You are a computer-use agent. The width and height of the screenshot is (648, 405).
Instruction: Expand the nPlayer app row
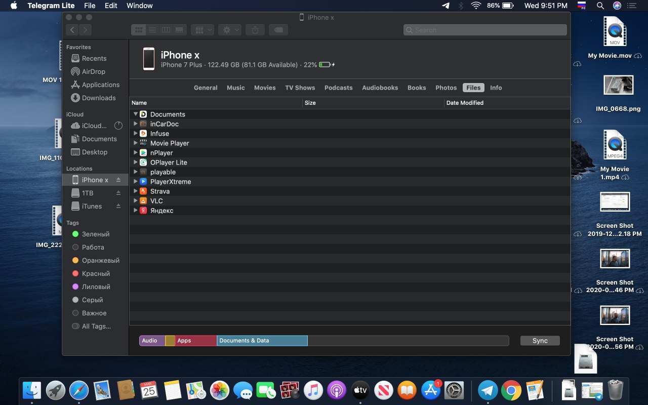tap(136, 152)
